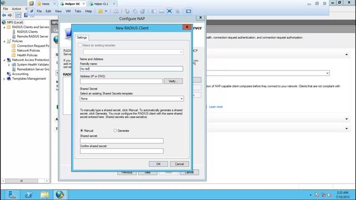Select Network Policies folder
This screenshot has width=356, height=200.
coord(28,51)
